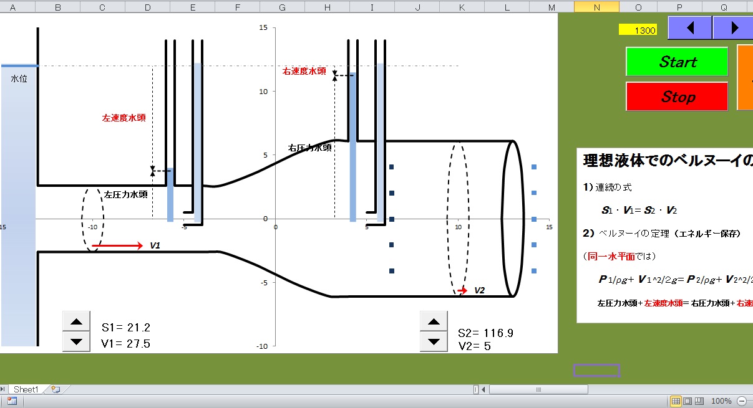Click the tab split handle beside the scrollbar
This screenshot has width=753, height=408.
coord(476,390)
